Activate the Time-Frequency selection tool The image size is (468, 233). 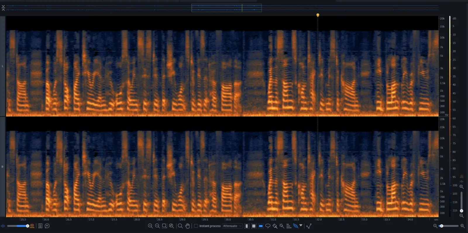pos(254,226)
